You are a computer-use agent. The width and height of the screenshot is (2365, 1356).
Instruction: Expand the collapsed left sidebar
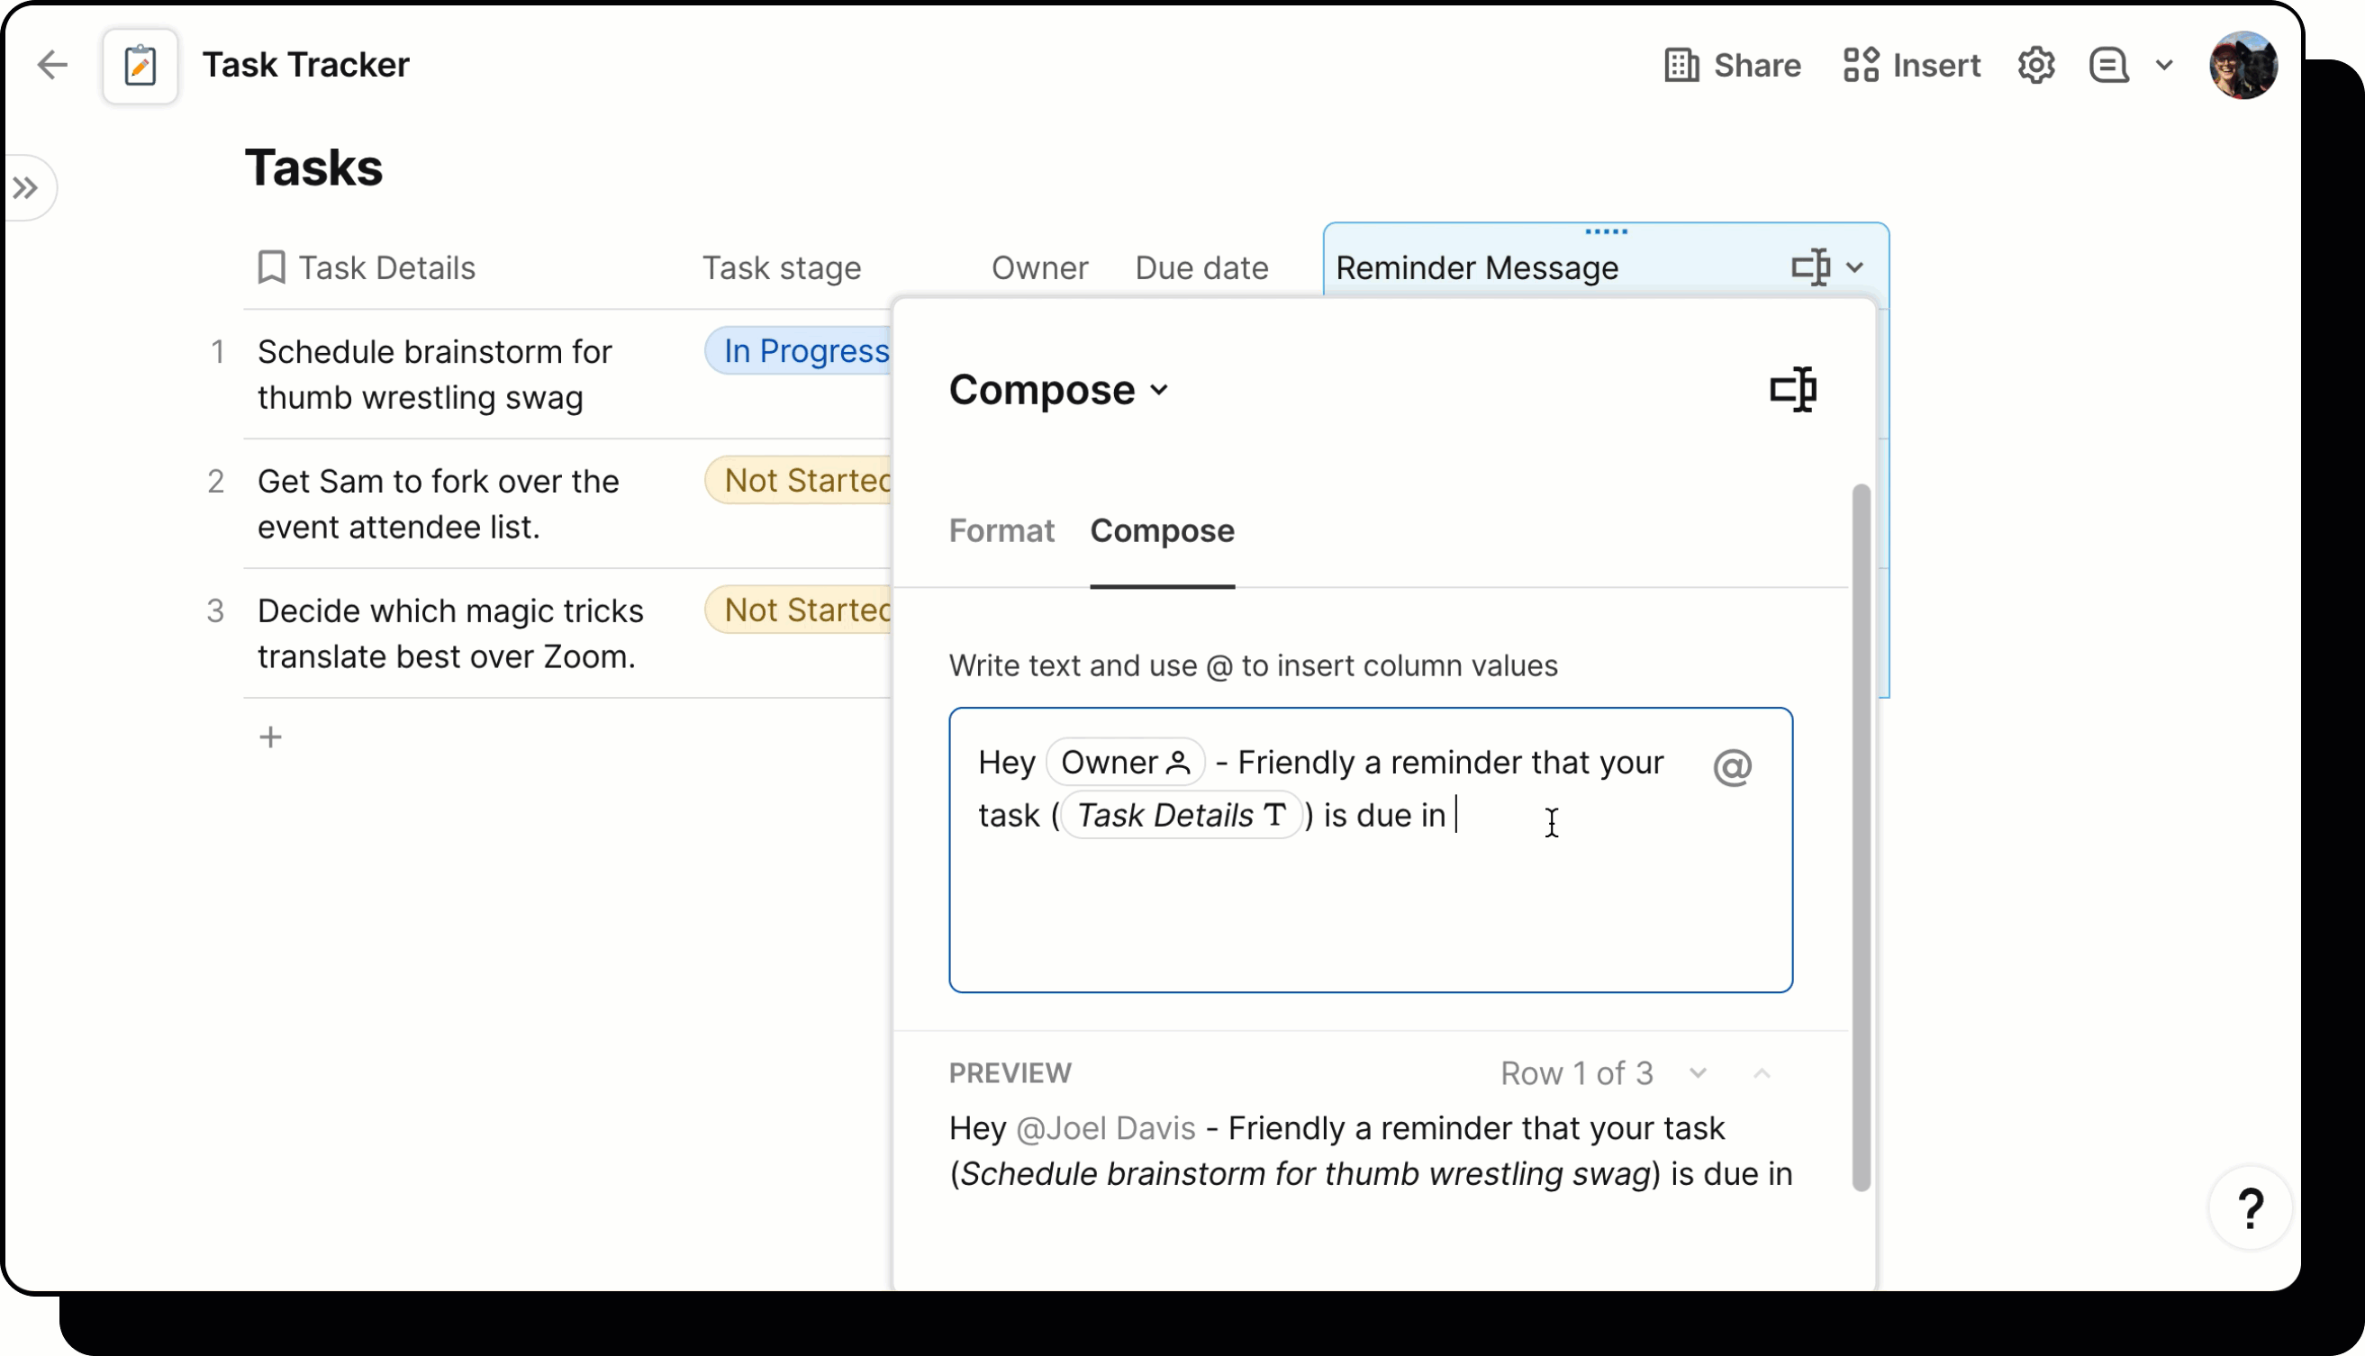pos(27,187)
